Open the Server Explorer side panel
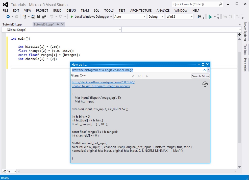This screenshot has height=180, width=249. (245, 31)
